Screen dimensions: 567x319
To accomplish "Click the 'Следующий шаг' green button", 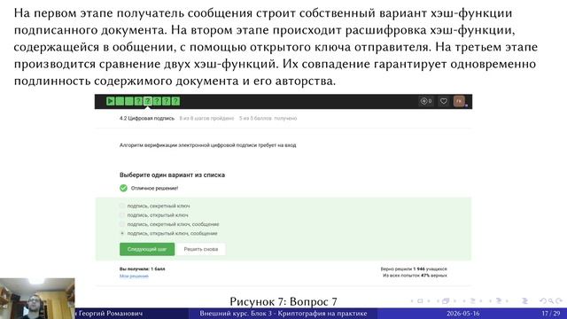I will point(147,249).
